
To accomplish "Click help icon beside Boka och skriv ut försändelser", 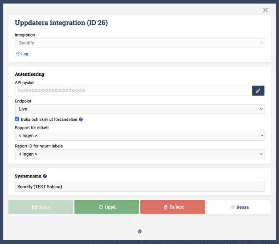I will point(81,120).
